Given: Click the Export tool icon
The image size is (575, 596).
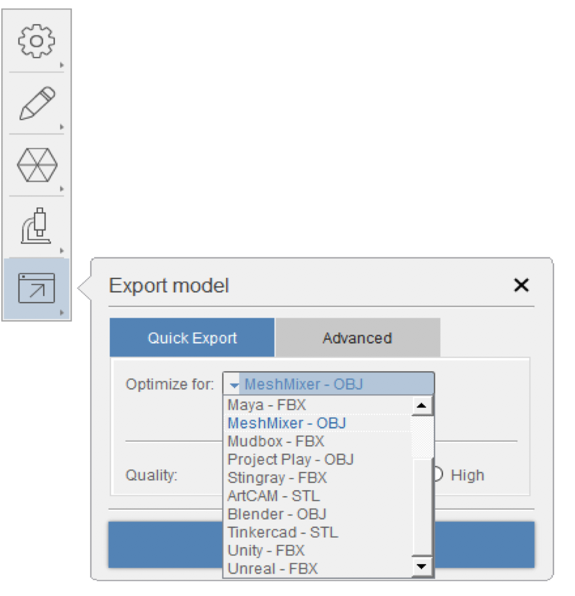Looking at the screenshot, I should [37, 288].
